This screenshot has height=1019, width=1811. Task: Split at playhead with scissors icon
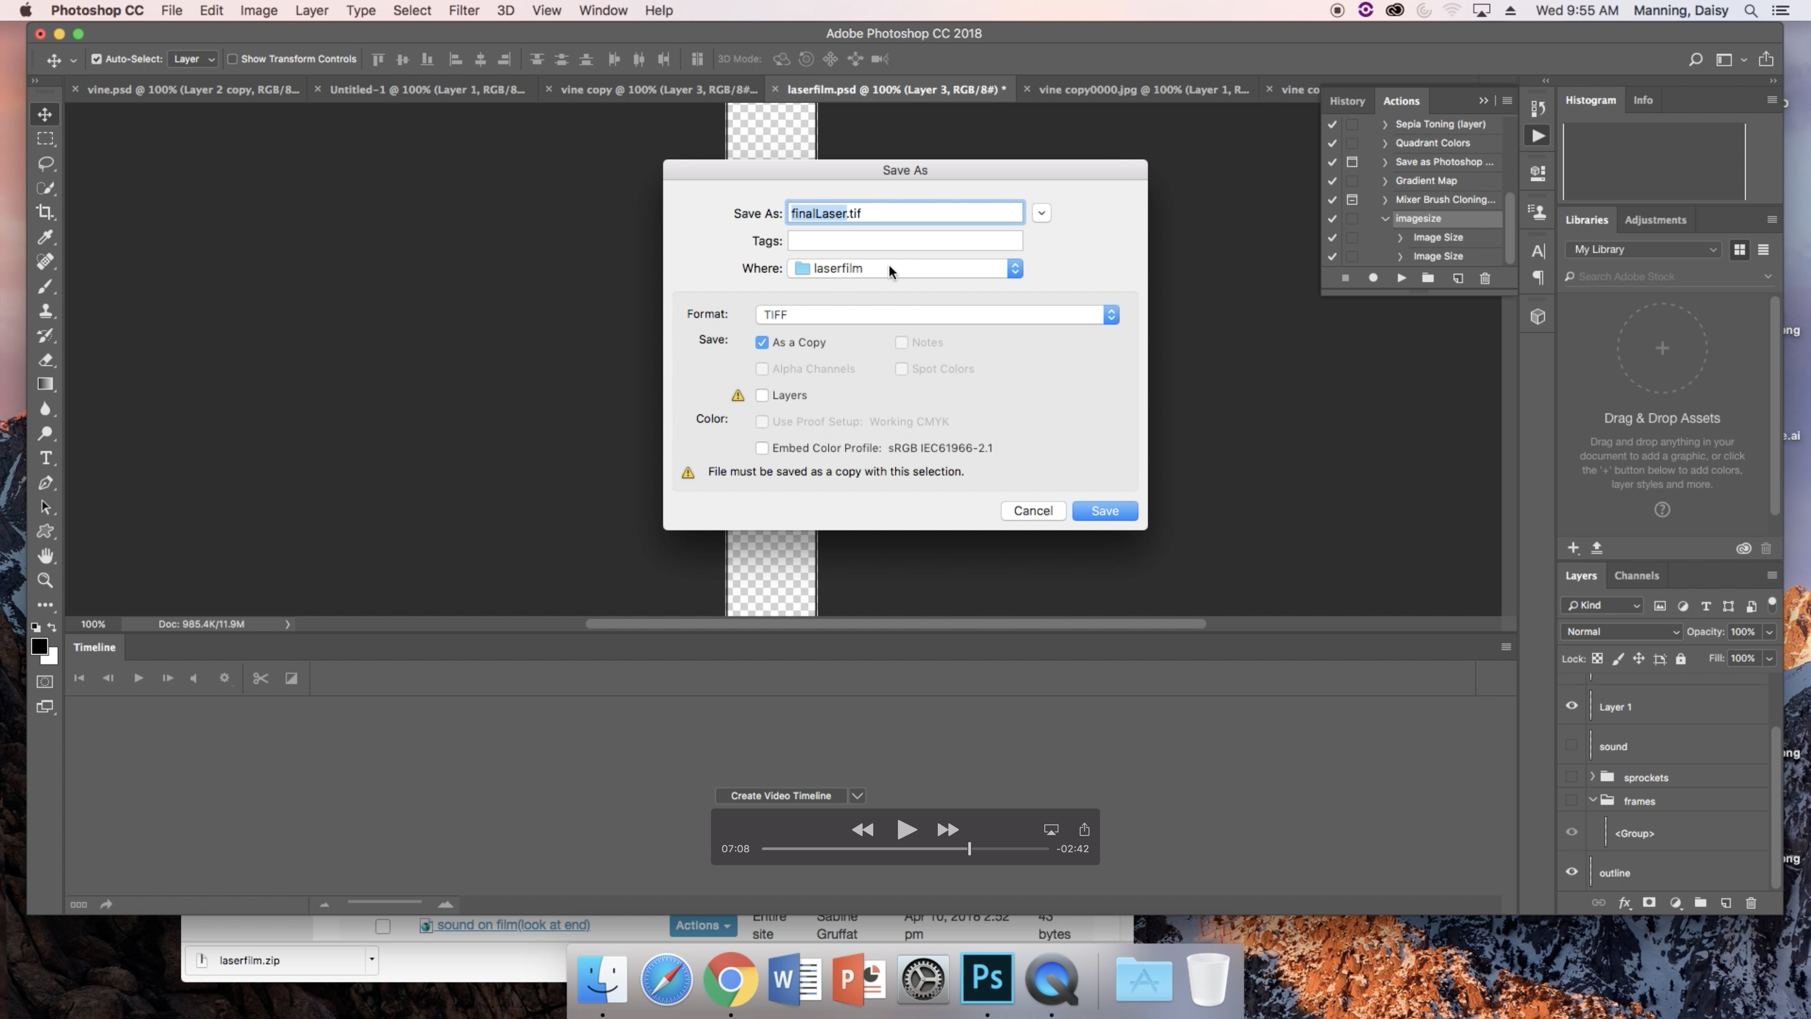pyautogui.click(x=261, y=678)
